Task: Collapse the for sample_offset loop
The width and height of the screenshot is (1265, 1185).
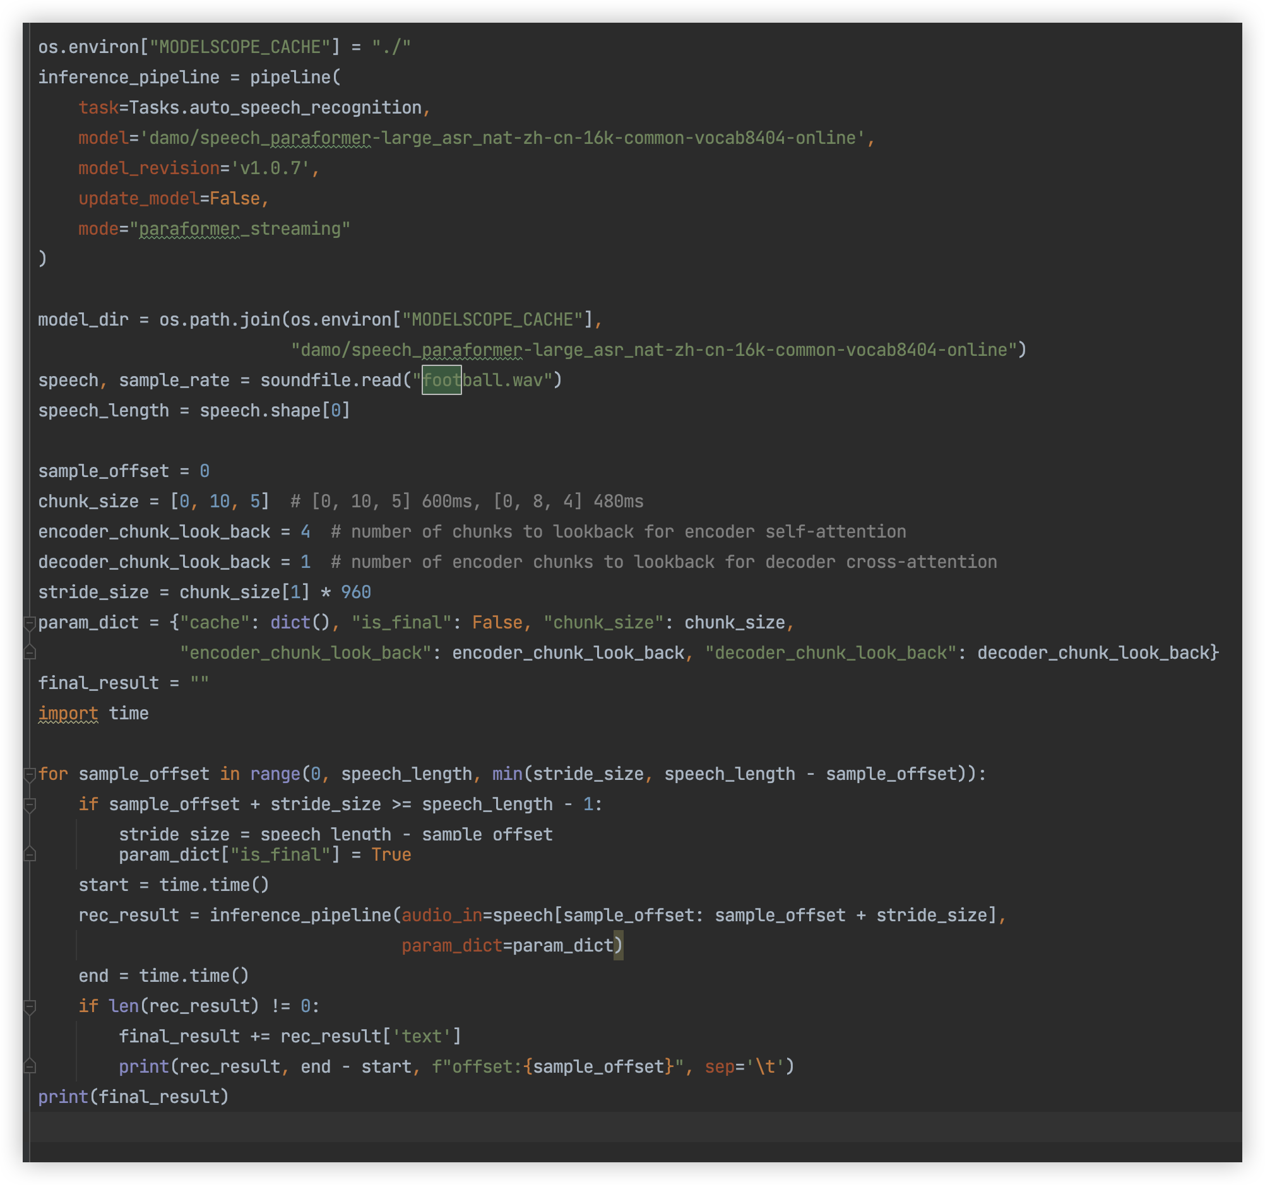Action: pos(29,775)
